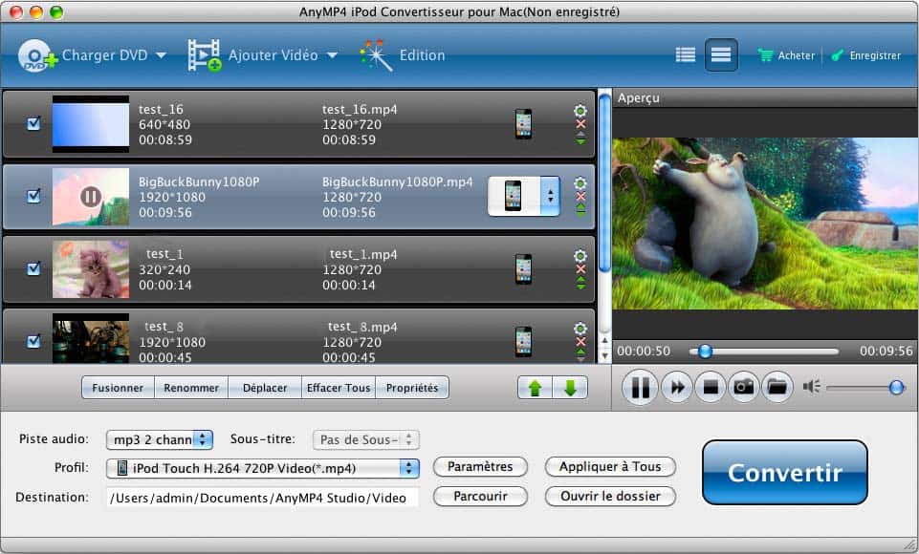Image resolution: width=919 pixels, height=554 pixels.
Task: Click the test_1 kitten thumbnail
Action: [91, 268]
